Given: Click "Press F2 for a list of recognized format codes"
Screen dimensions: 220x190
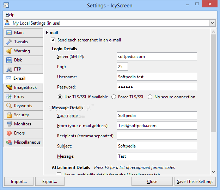Looking at the screenshot, I should [x=134, y=168].
